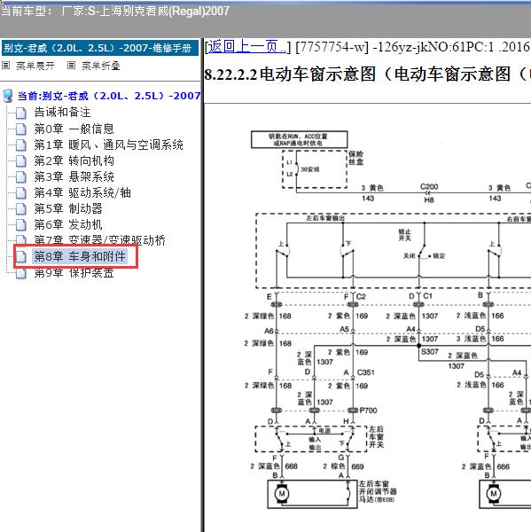Viewport: 531px width, 532px height.
Task: Open 第3章 悬架系统
Action: click(x=74, y=176)
